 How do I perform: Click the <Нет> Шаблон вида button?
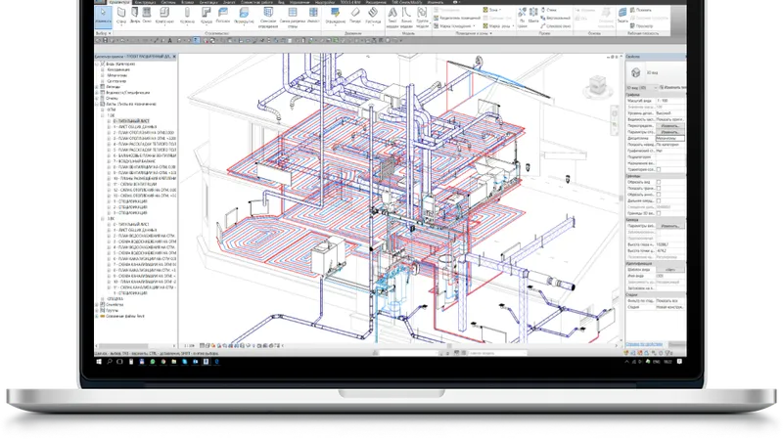click(670, 270)
